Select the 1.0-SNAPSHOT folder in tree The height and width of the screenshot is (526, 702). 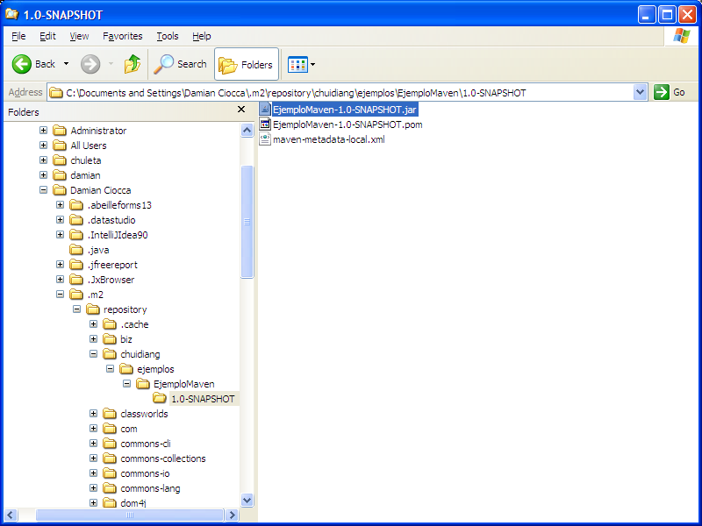[203, 399]
